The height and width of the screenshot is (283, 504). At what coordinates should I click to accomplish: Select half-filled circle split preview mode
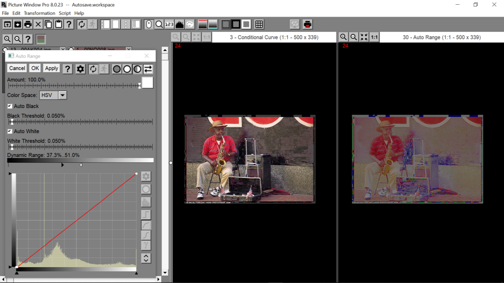(x=138, y=69)
